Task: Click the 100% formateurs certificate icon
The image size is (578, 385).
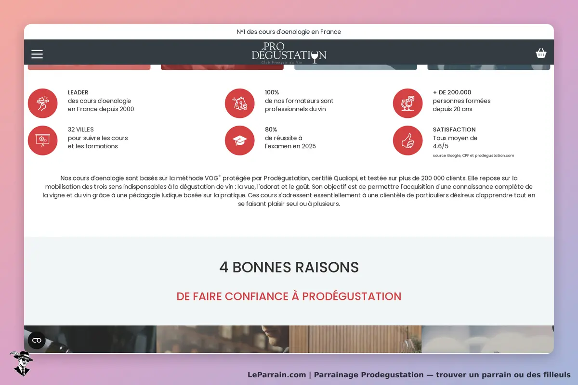Action: click(240, 103)
